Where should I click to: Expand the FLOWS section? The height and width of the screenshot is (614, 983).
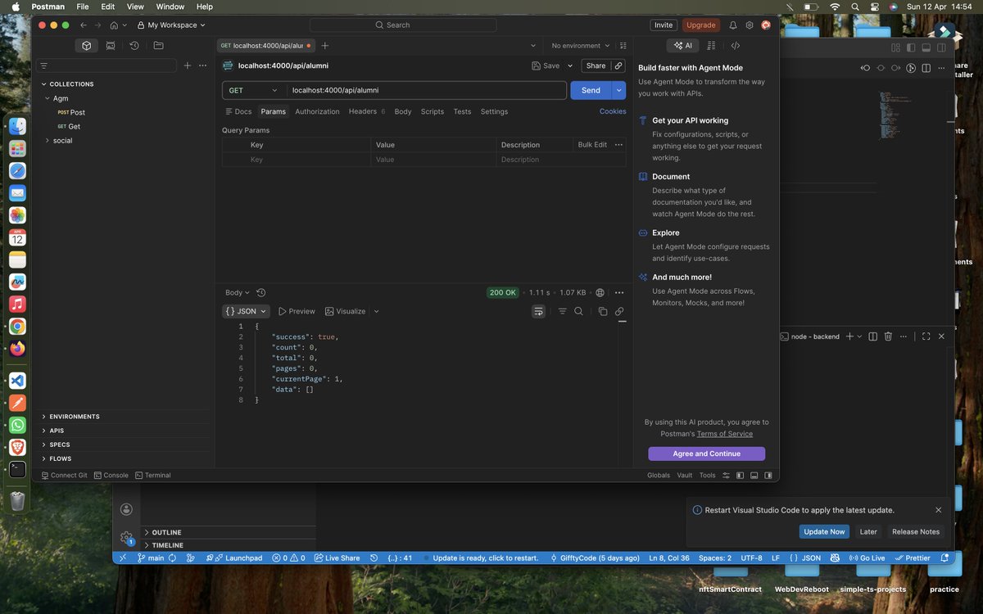(60, 458)
